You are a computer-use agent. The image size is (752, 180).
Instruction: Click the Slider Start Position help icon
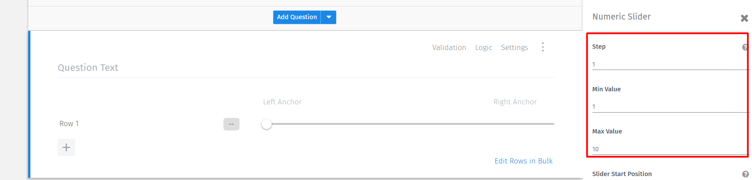point(745,174)
